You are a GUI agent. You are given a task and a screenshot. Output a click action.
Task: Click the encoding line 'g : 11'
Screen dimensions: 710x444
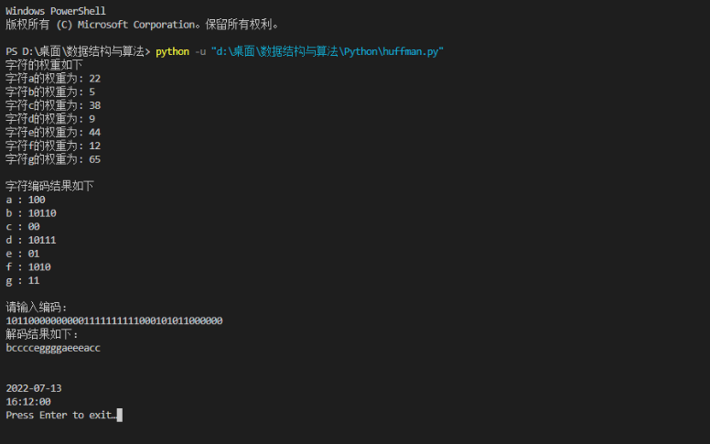pos(23,281)
